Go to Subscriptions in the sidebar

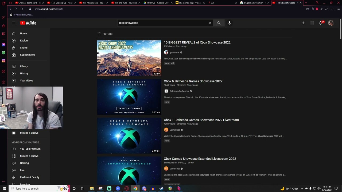[28, 55]
